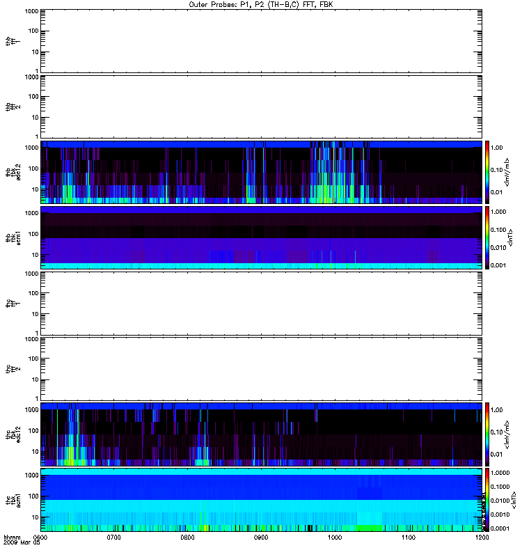Click the 'thb fbk edc12' y-axis title

coord(13,172)
